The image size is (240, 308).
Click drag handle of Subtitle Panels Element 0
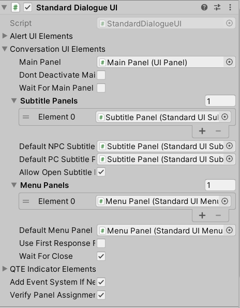click(x=26, y=117)
